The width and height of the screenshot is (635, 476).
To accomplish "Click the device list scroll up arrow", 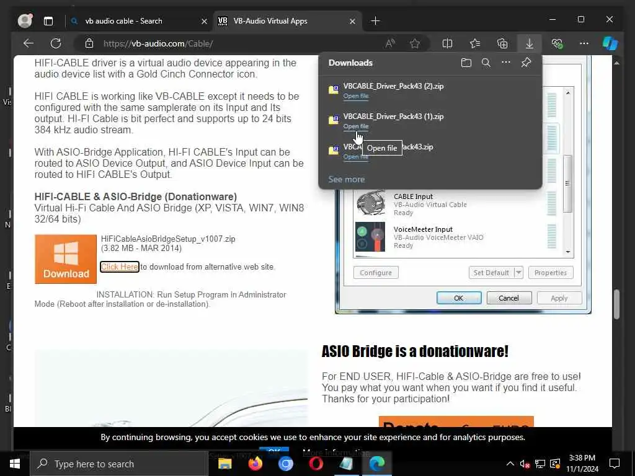I will click(568, 93).
